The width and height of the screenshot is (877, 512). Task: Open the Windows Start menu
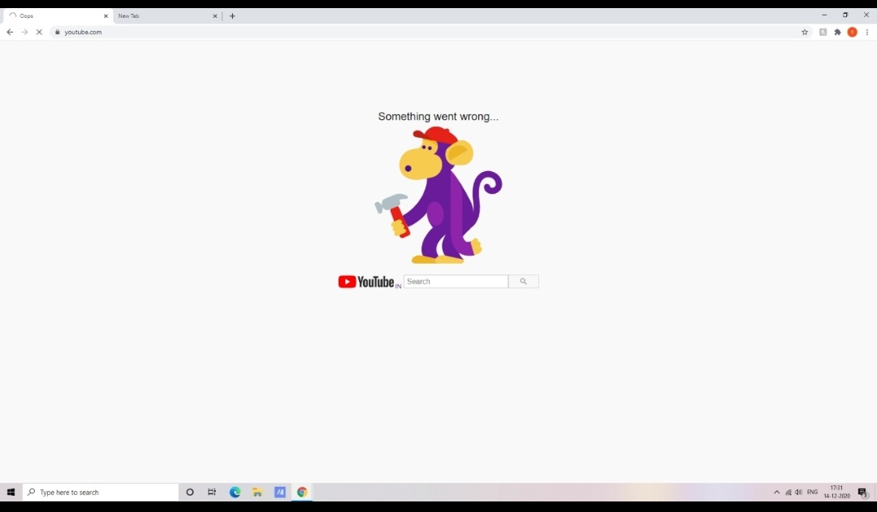click(11, 492)
